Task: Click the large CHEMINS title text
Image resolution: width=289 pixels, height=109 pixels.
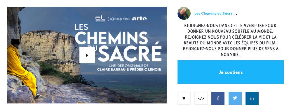Action: click(111, 38)
